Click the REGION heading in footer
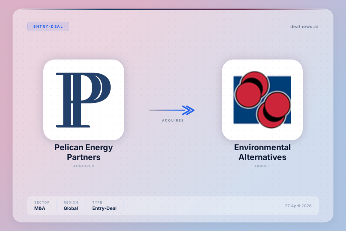 tap(71, 203)
